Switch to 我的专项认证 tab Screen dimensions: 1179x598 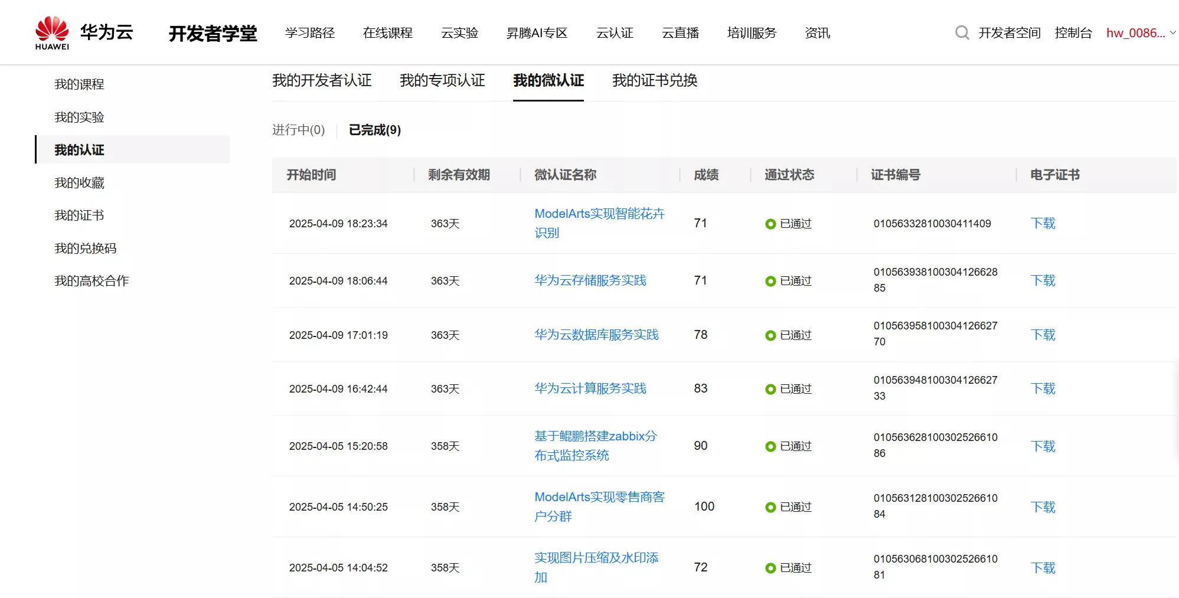pyautogui.click(x=442, y=80)
